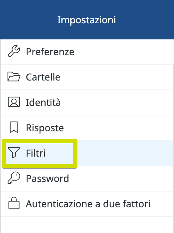174x233 pixels.
Task: Click the key icon for Password
Action: pos(14,178)
